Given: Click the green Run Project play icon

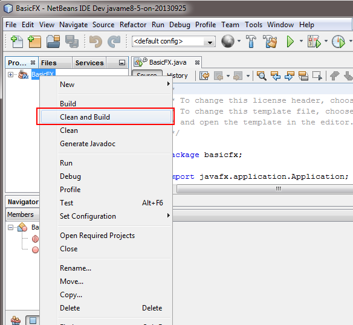Looking at the screenshot, I should coord(290,42).
